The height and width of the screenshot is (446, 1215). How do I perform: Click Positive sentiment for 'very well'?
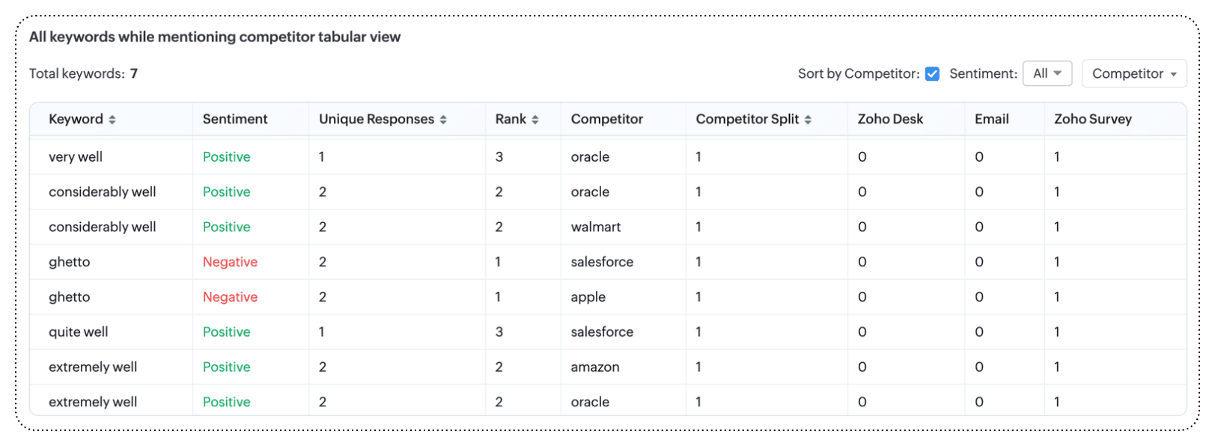point(226,157)
